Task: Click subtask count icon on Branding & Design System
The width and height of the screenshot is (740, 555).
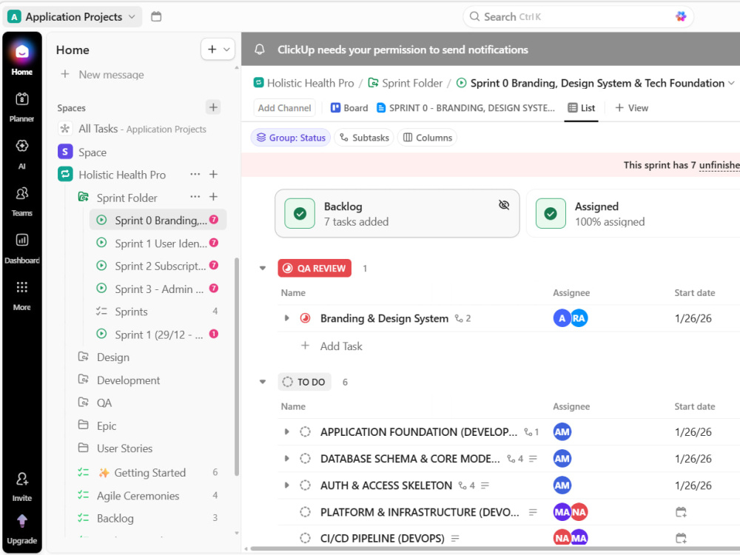Action: (x=462, y=318)
